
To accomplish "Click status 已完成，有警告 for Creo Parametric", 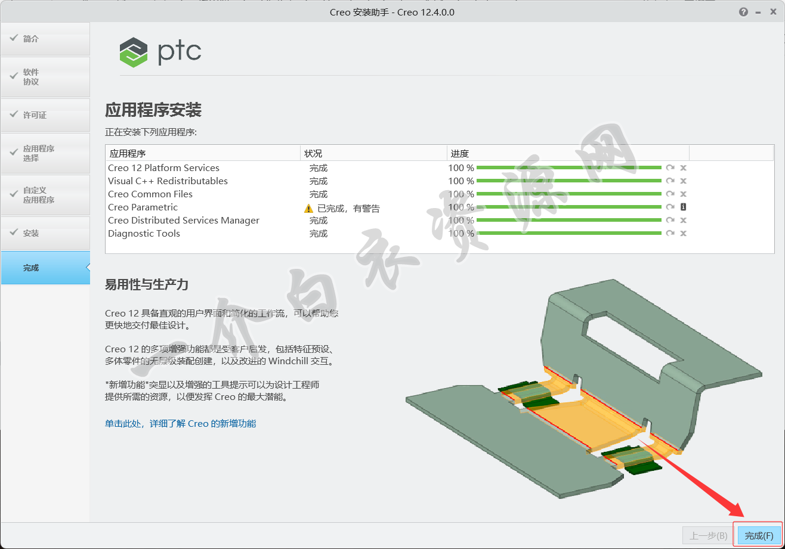I will click(348, 209).
